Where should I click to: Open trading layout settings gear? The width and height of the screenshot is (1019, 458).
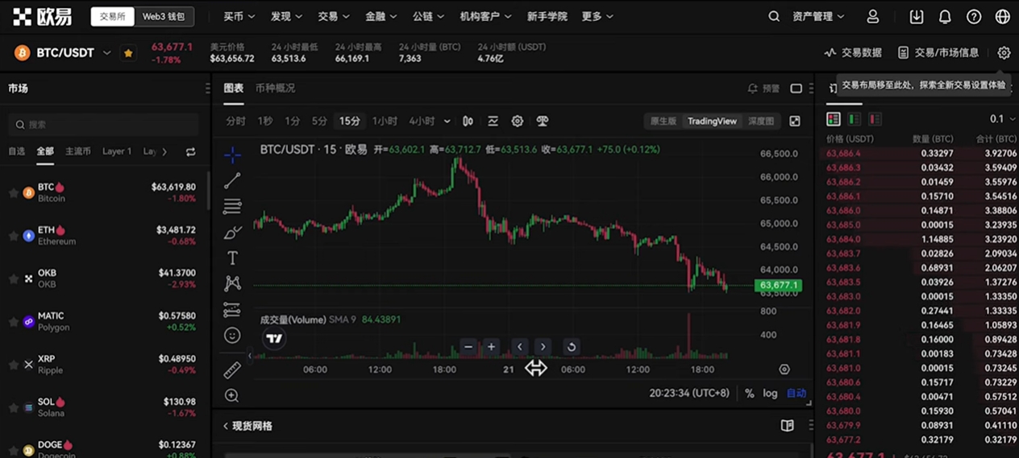click(x=1004, y=52)
